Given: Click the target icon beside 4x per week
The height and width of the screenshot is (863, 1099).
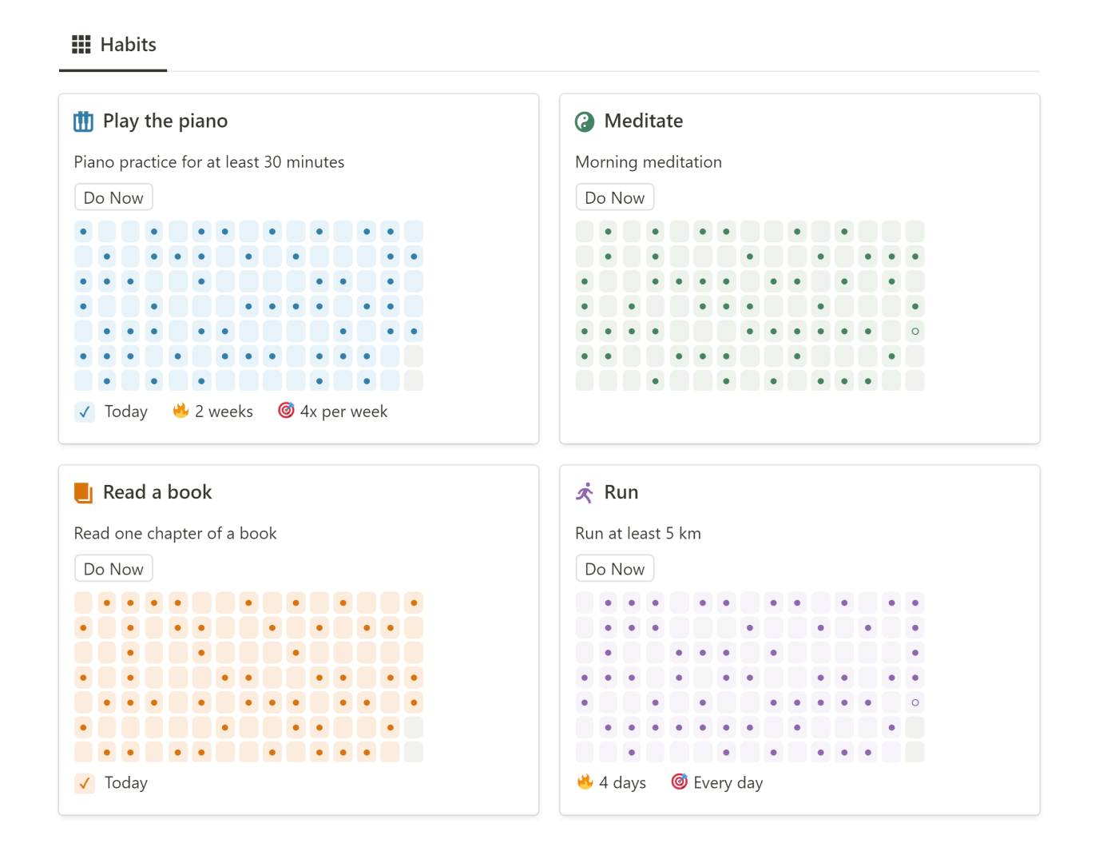Looking at the screenshot, I should coord(286,411).
